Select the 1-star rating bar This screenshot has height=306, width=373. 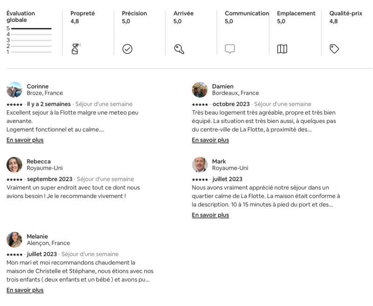31,52
